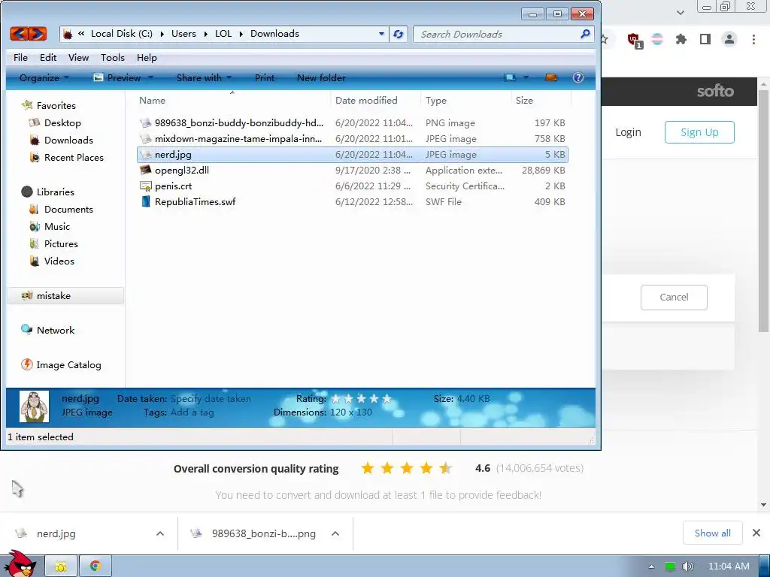
Task: Click the Music library icon
Action: click(34, 226)
